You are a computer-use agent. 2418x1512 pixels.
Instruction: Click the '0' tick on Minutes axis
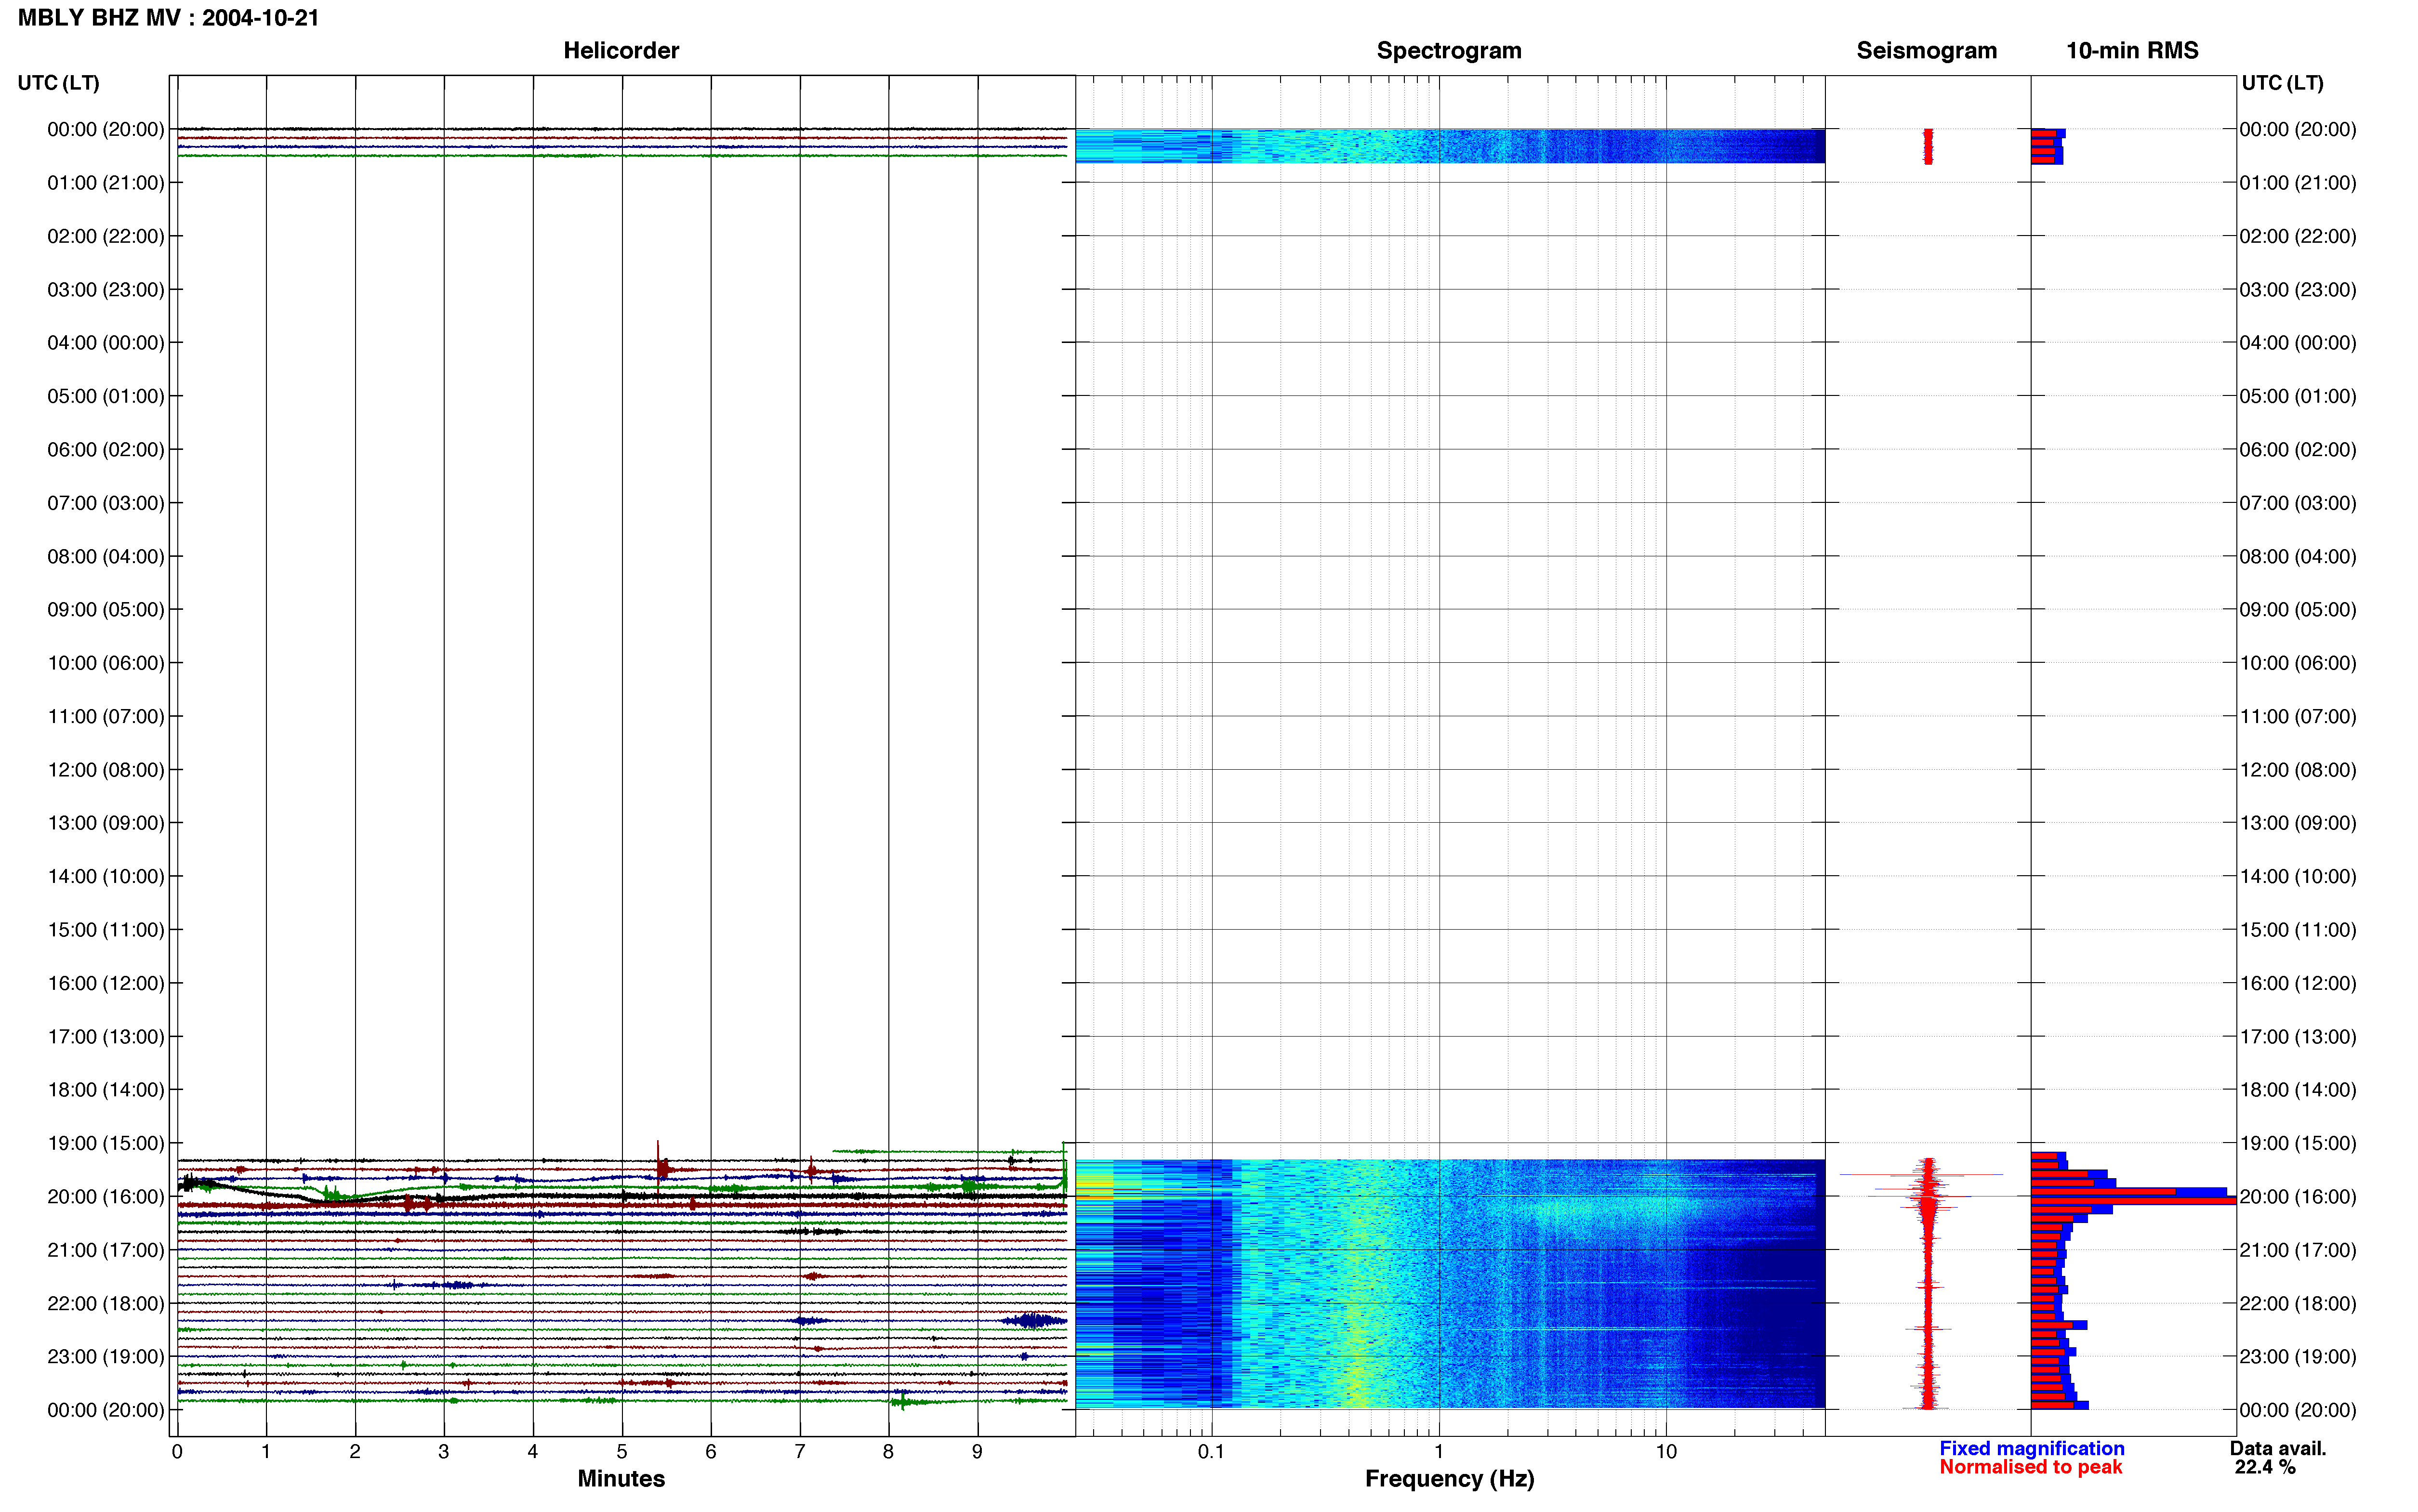coord(177,1452)
